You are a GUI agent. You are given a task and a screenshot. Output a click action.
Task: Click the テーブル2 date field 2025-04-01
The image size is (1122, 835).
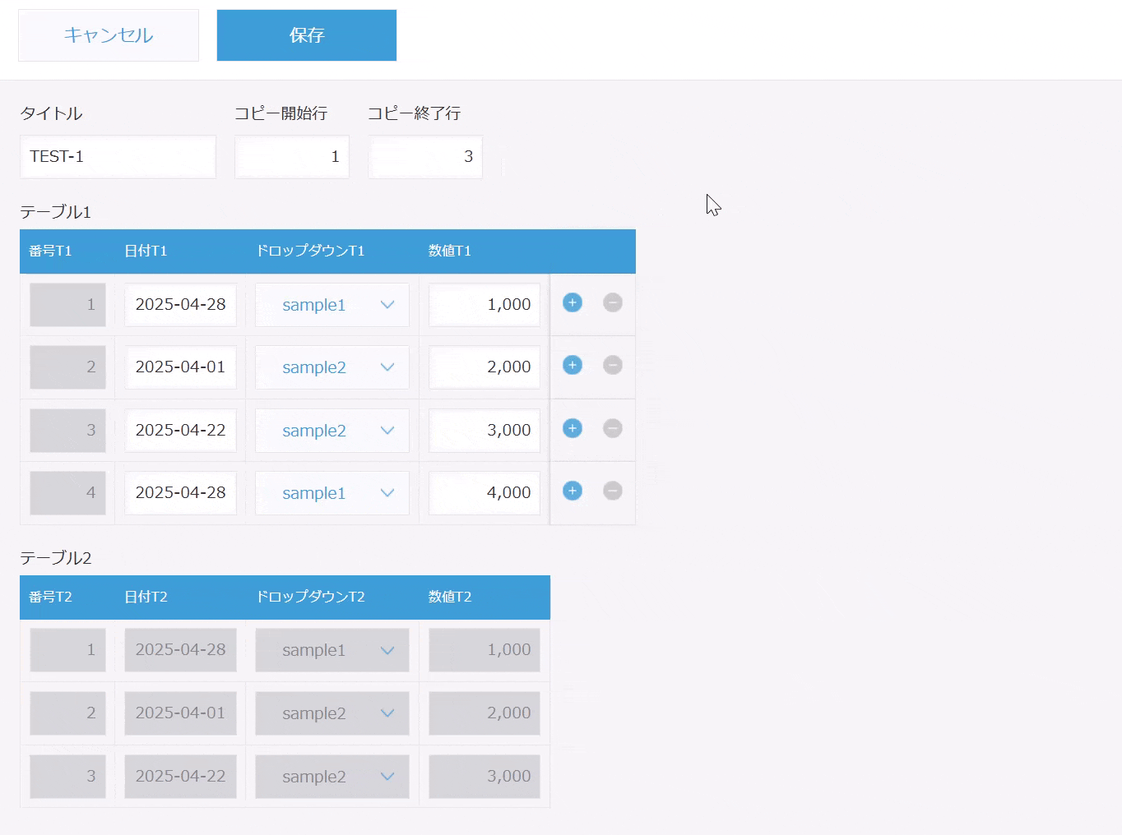(181, 713)
